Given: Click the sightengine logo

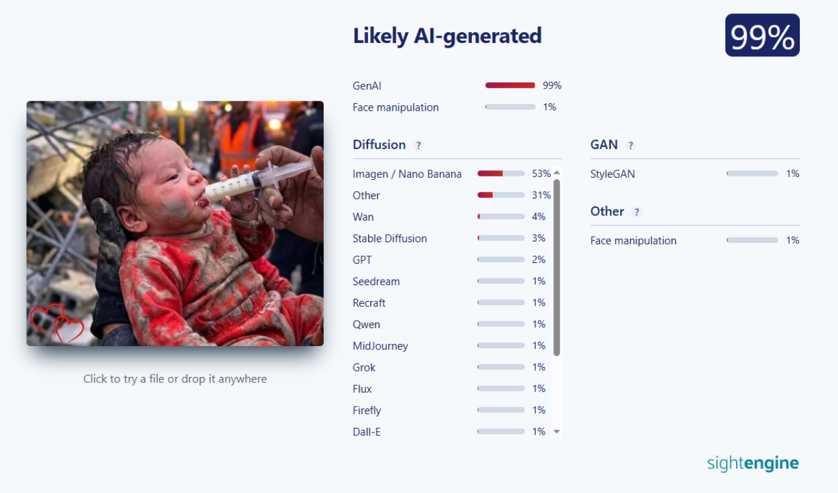Looking at the screenshot, I should click(x=753, y=463).
